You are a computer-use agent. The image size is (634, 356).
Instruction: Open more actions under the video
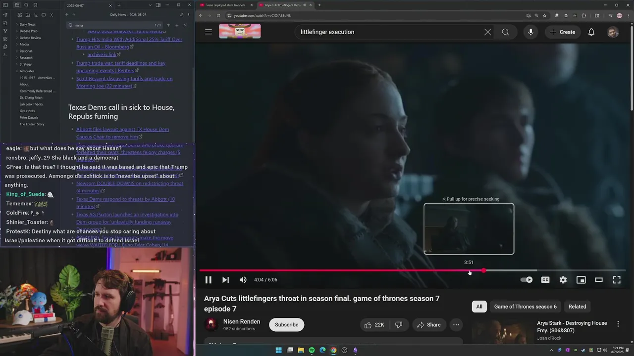(x=456, y=325)
